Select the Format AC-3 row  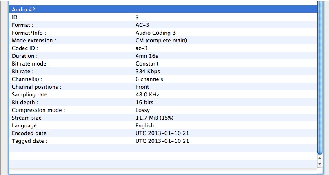click(162, 25)
